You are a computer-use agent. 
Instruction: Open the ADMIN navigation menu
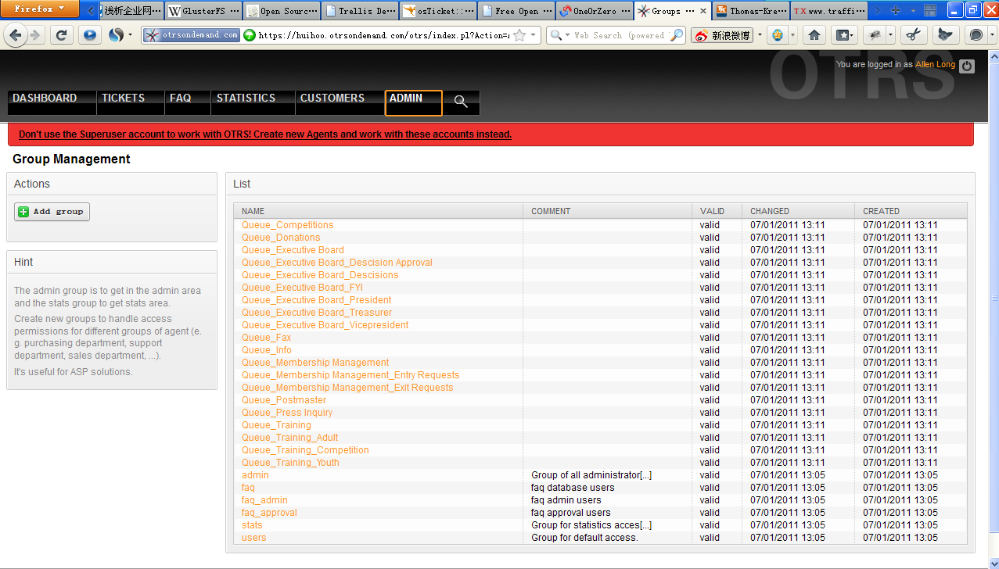tap(413, 102)
